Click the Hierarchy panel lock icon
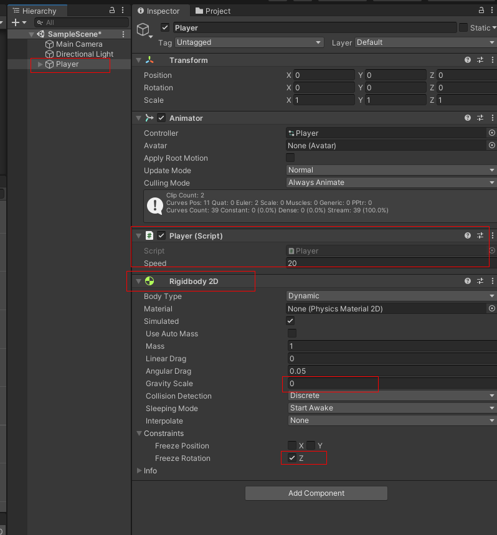Viewport: 497px width, 535px height. 112,10
